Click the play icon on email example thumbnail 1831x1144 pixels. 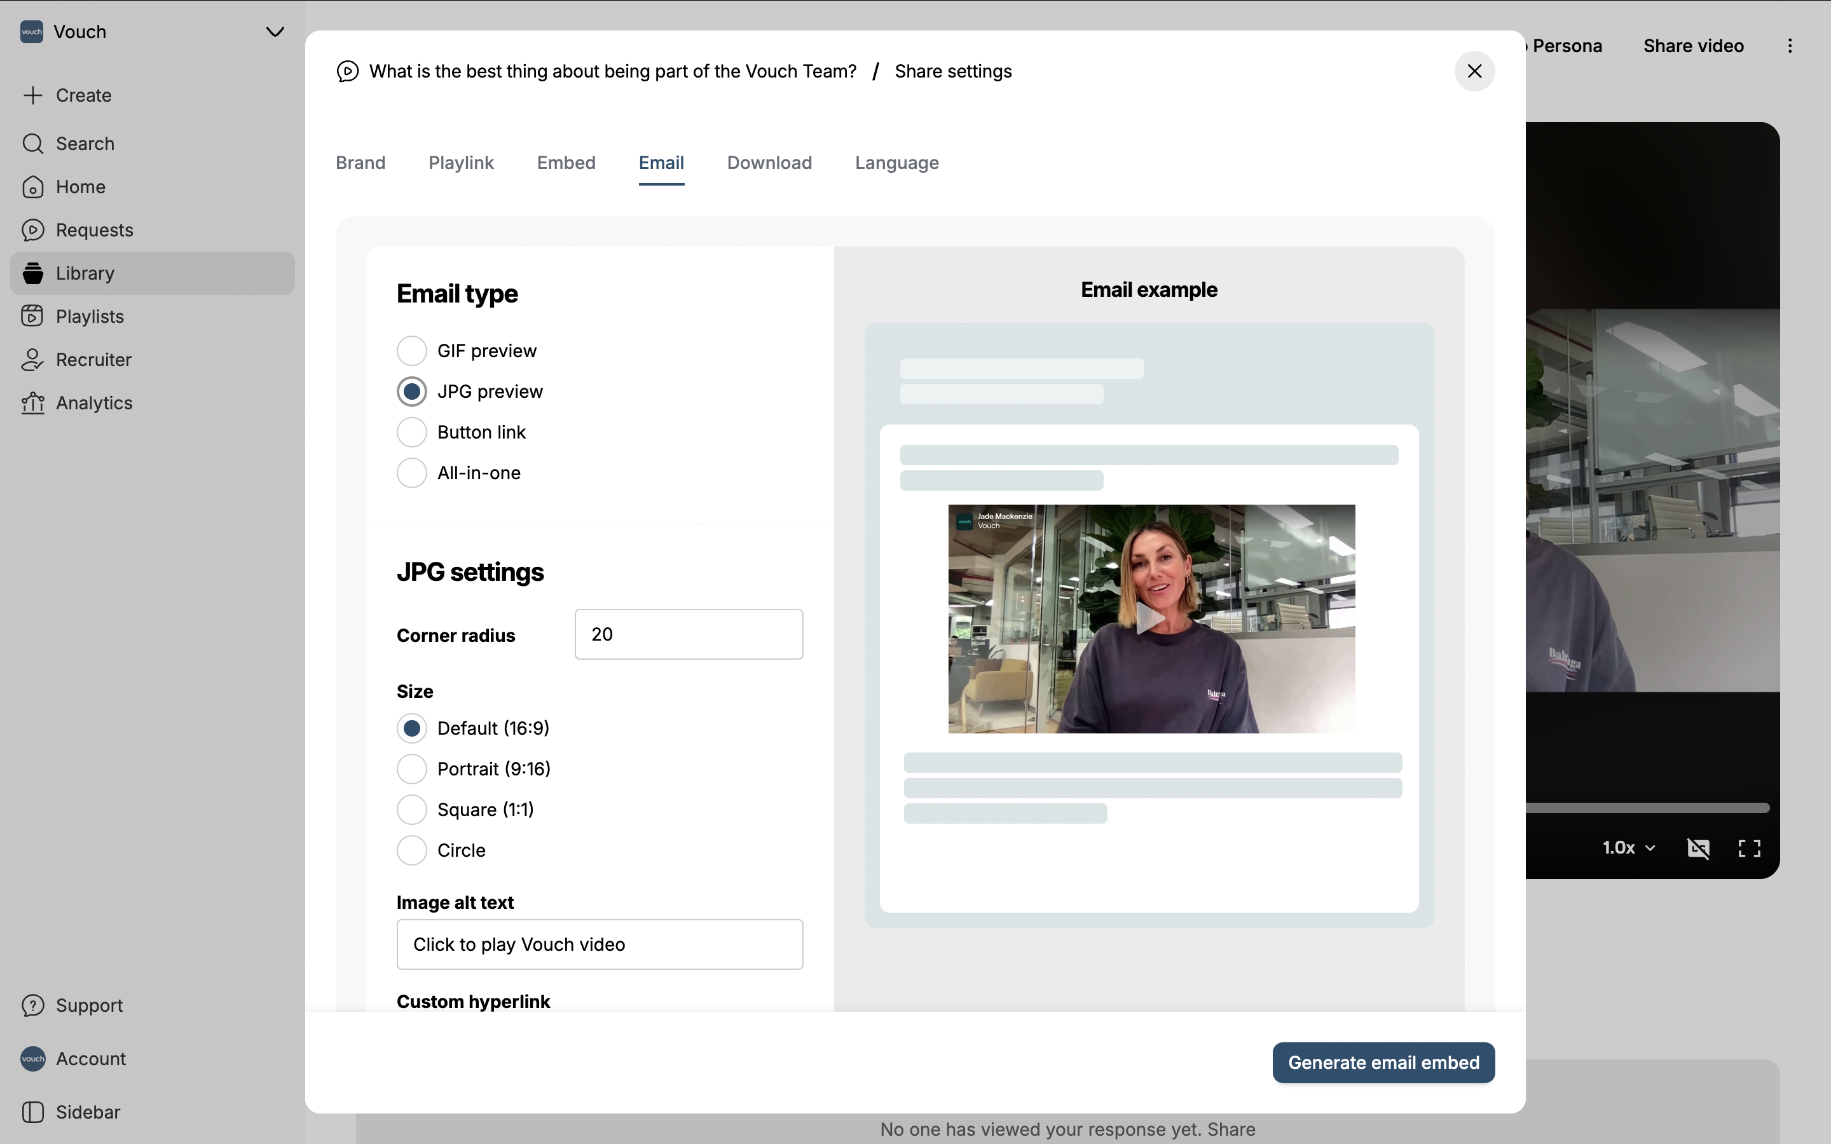tap(1151, 618)
